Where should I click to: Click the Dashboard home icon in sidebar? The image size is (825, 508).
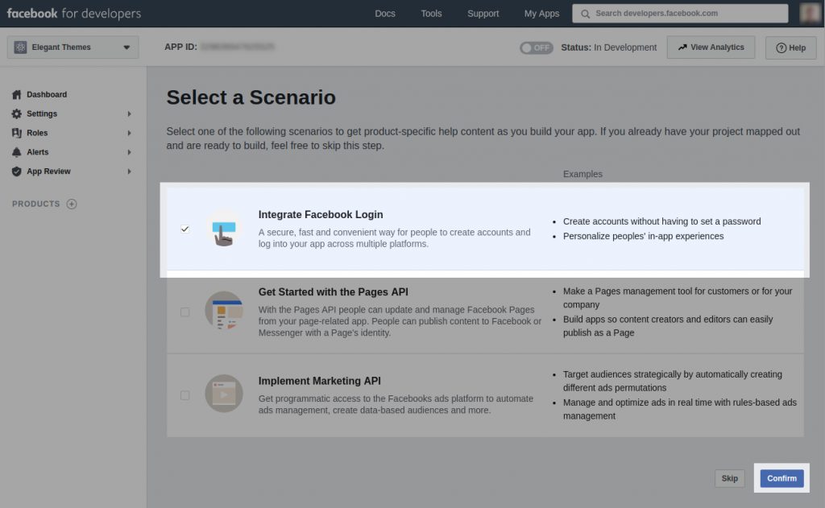tap(17, 94)
